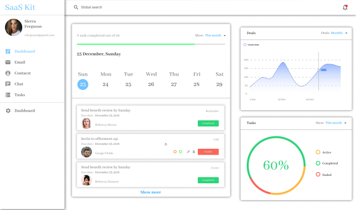356x210 pixels.
Task: Click the SaaS Kit logo
Action: point(20,7)
